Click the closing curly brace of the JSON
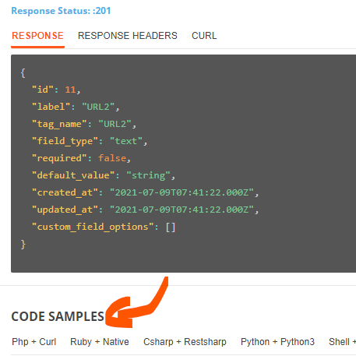The height and width of the screenshot is (356, 356). (23, 245)
